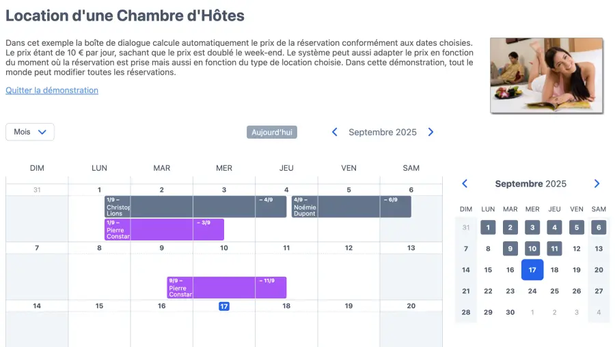Select day 24 in mini calendar
615x347 pixels.
[532, 291]
